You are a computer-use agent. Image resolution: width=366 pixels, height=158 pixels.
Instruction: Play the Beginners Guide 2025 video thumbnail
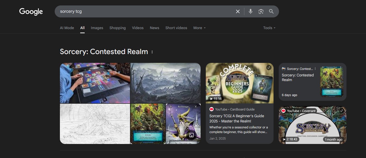(x=240, y=83)
